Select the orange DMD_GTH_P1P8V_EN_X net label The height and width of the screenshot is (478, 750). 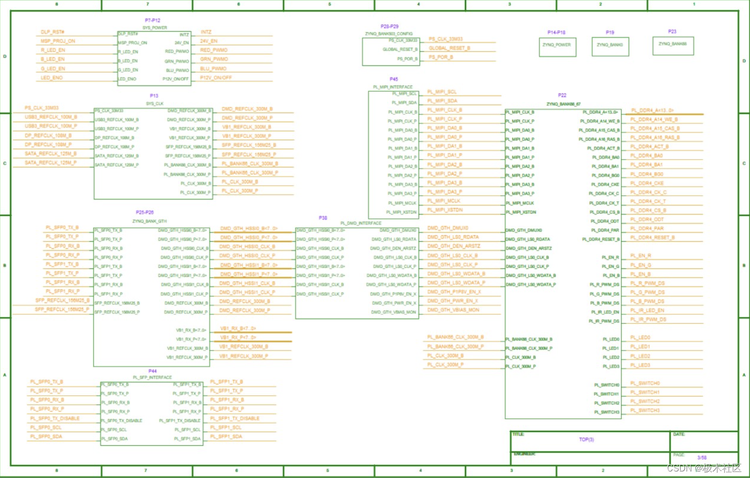coord(454,292)
